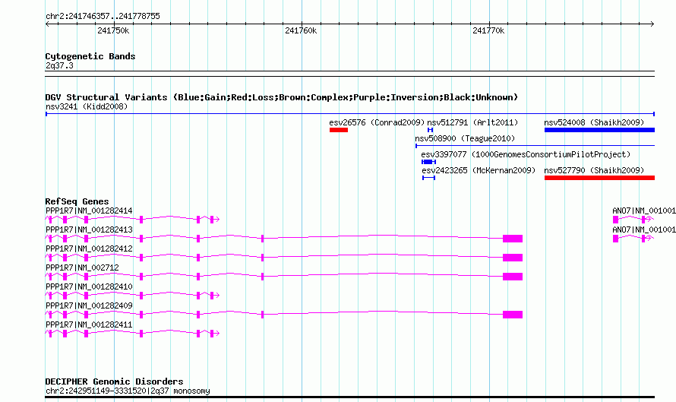The height and width of the screenshot is (402, 676).
Task: Select the red nsv527790 loss variant bar
Action: (x=599, y=178)
